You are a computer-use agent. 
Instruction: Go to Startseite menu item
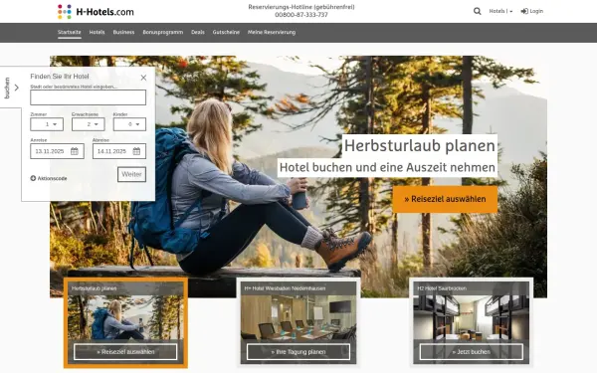[70, 33]
